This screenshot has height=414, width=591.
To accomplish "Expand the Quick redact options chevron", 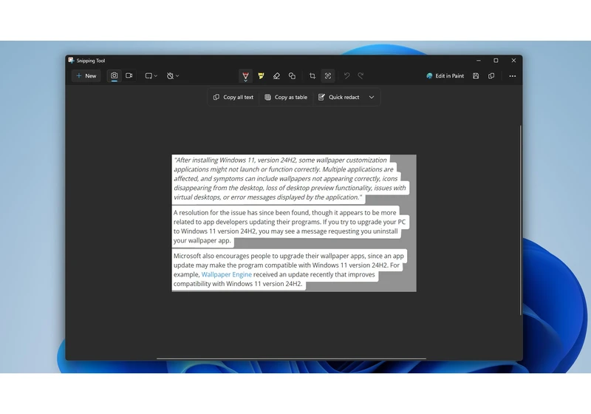I will (372, 98).
